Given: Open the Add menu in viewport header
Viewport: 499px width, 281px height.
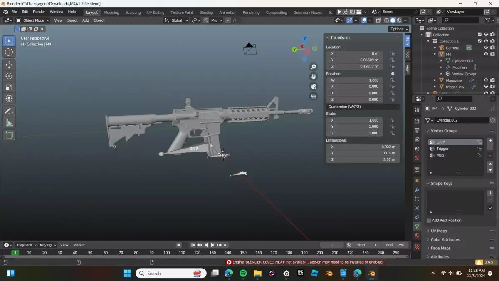Looking at the screenshot, I should [85, 20].
